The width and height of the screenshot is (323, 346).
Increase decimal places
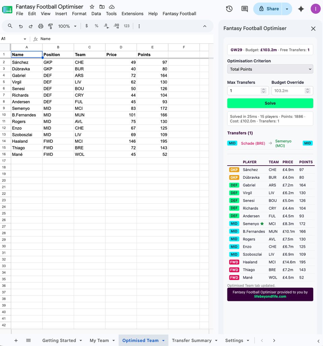[116, 26]
